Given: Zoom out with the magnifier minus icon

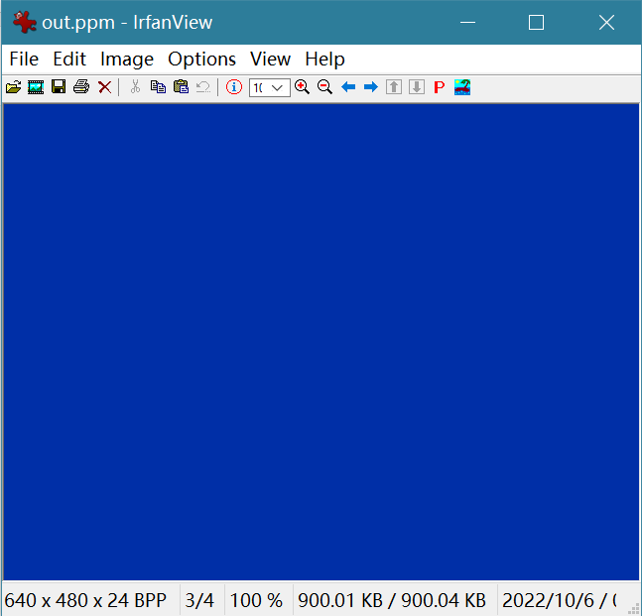Looking at the screenshot, I should click(324, 87).
